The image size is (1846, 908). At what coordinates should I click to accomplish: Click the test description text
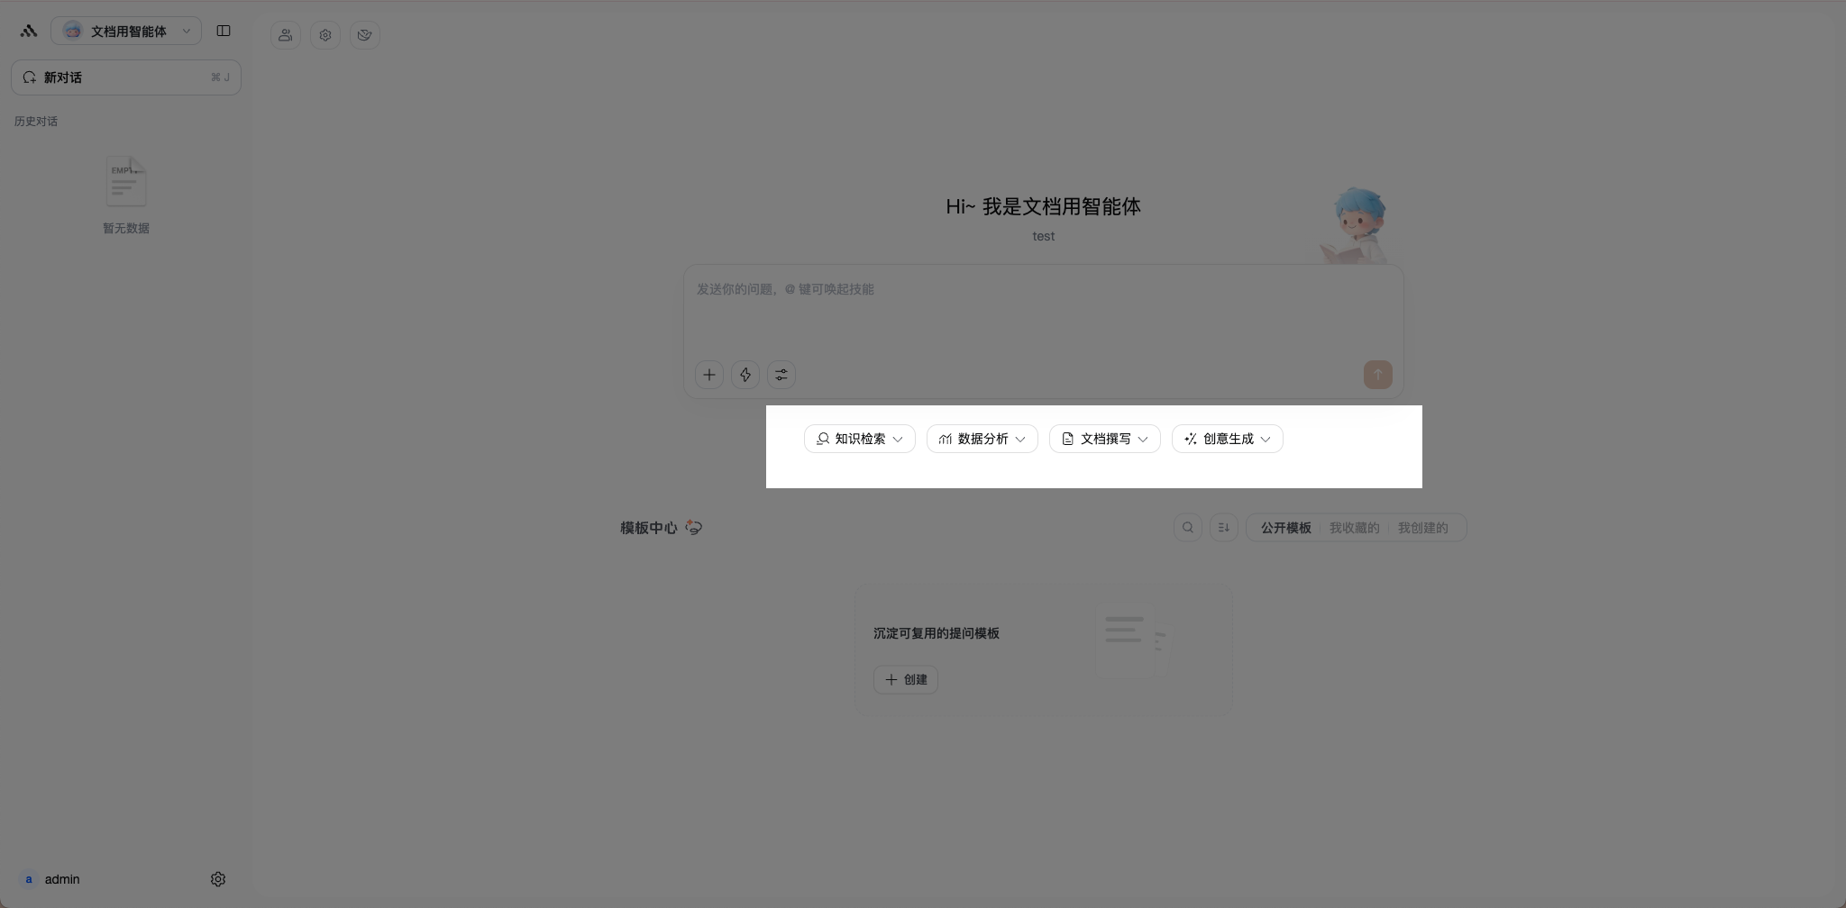tap(1044, 236)
